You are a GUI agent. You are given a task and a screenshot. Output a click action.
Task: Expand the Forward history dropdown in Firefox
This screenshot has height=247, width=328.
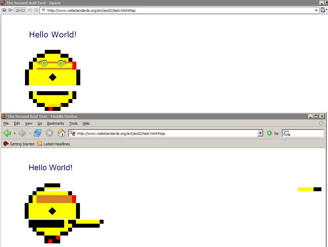point(30,133)
